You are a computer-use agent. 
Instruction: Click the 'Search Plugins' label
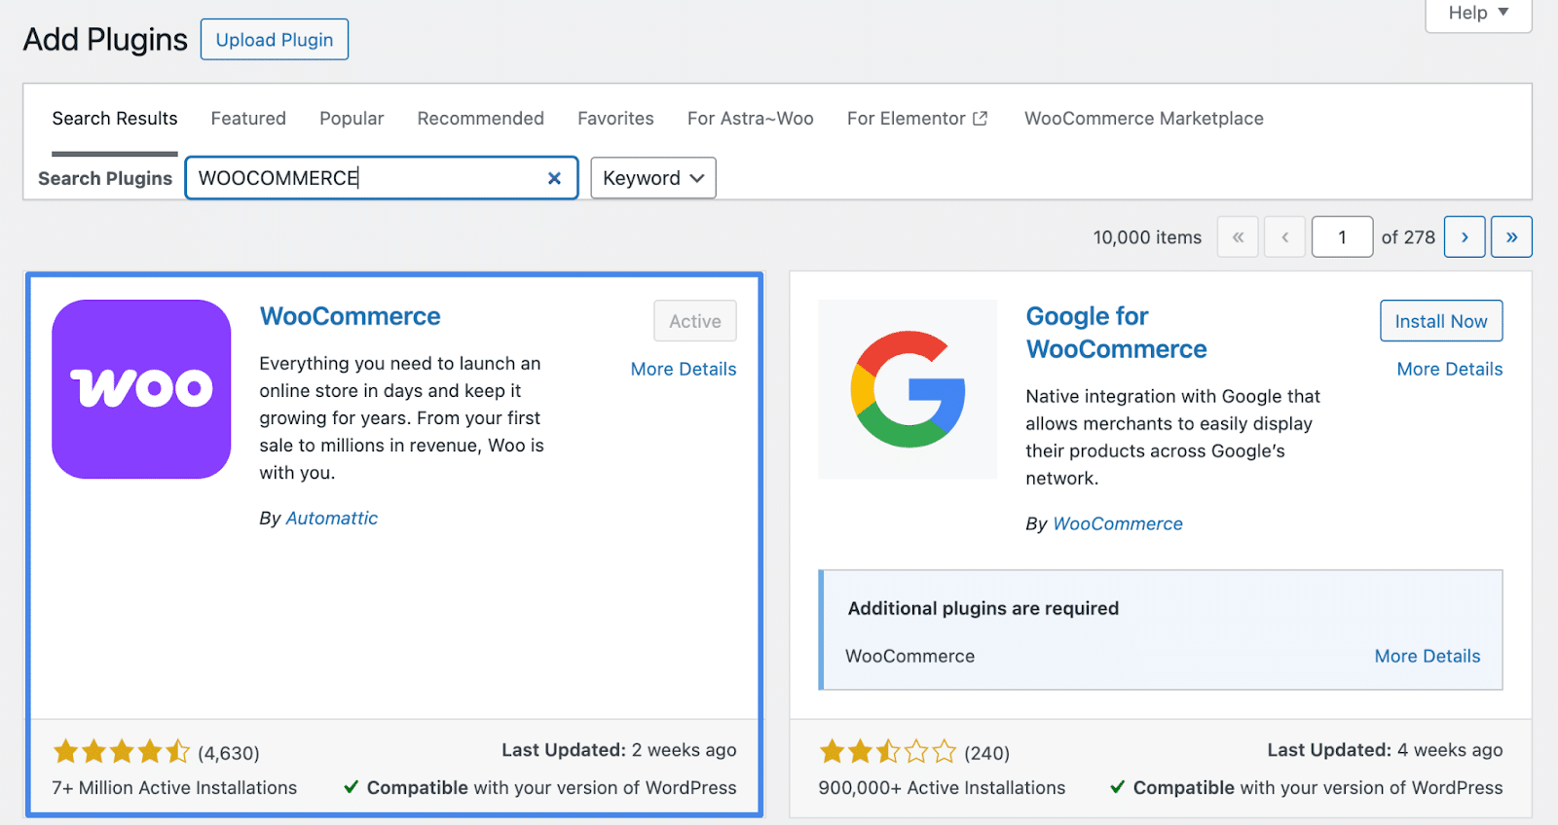click(105, 179)
